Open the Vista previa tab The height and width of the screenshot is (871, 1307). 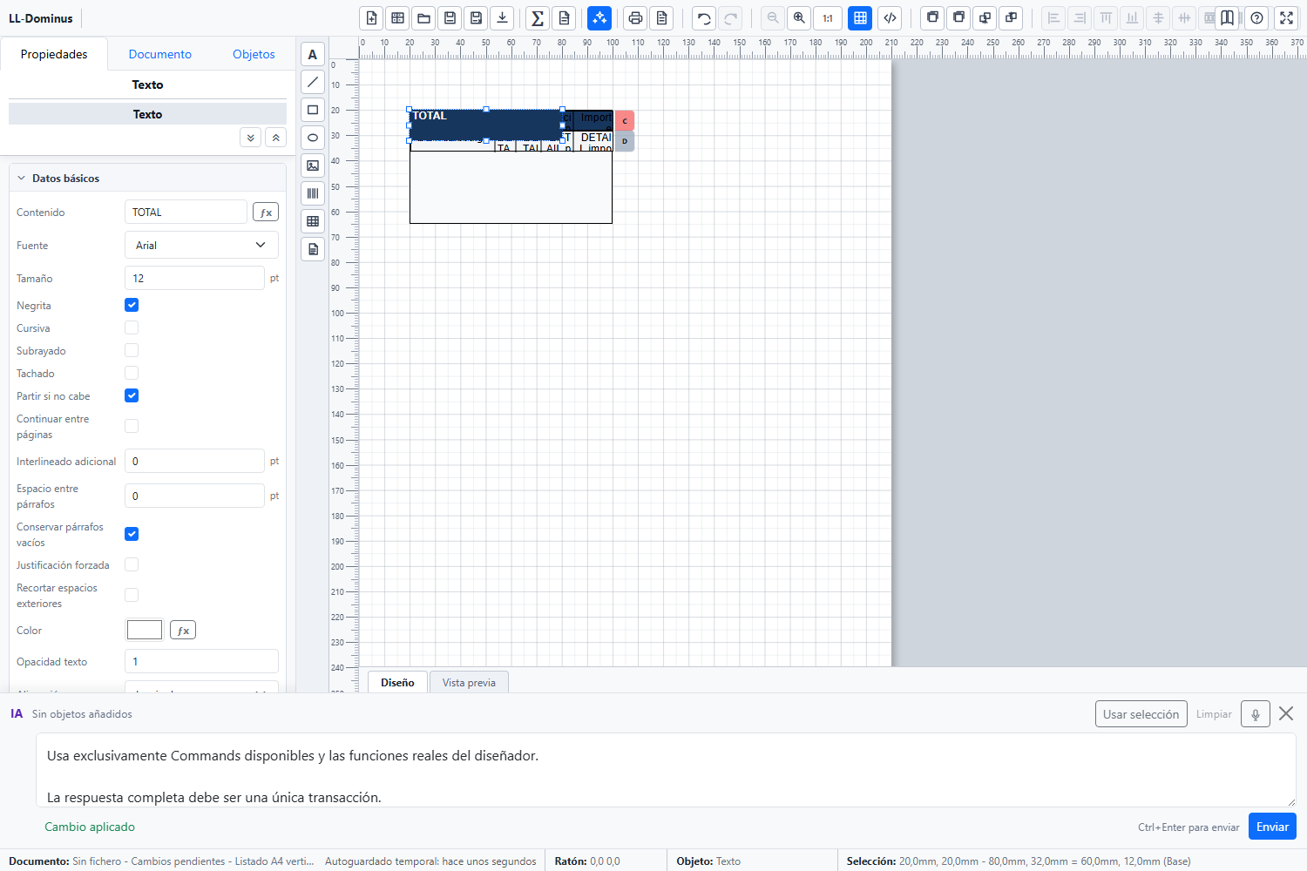(x=469, y=682)
